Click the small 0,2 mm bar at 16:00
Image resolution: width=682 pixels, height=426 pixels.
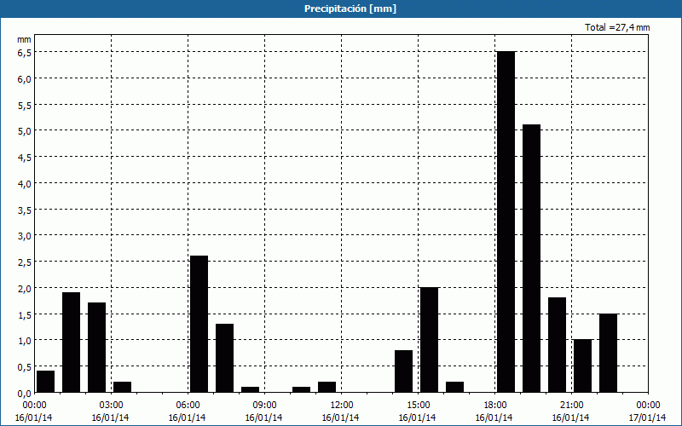click(455, 387)
